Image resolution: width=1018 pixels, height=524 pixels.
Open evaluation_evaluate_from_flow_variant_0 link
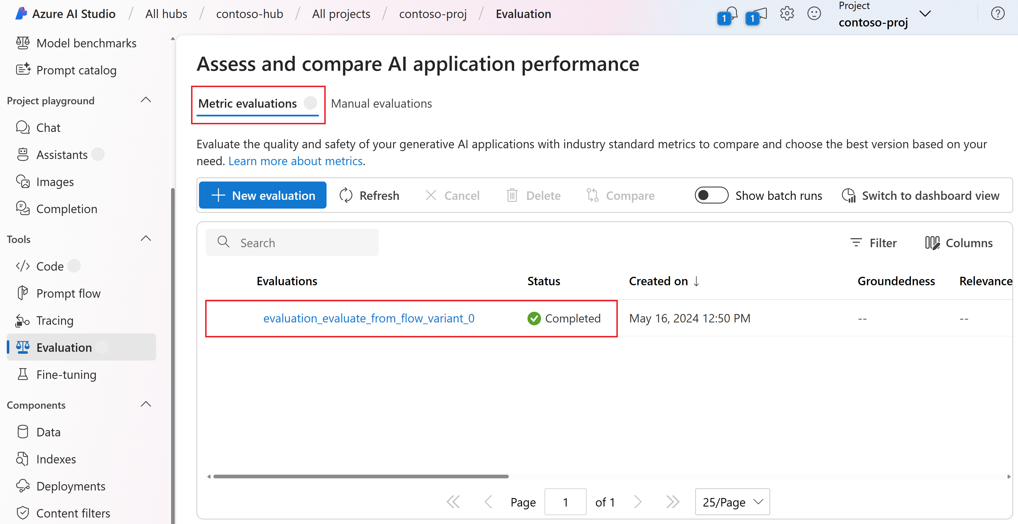(x=369, y=318)
